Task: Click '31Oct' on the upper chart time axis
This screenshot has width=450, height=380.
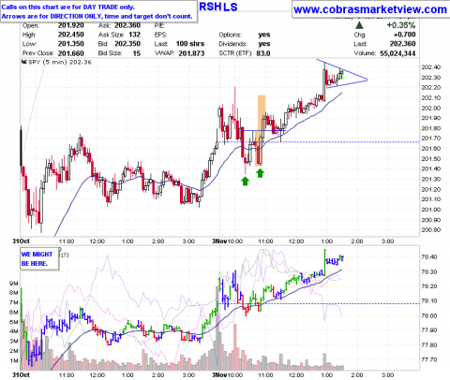Action: click(21, 241)
